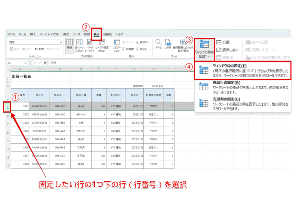The width and height of the screenshot is (298, 203).
Task: Open the ヘルプ tab
Action: [x=119, y=34]
